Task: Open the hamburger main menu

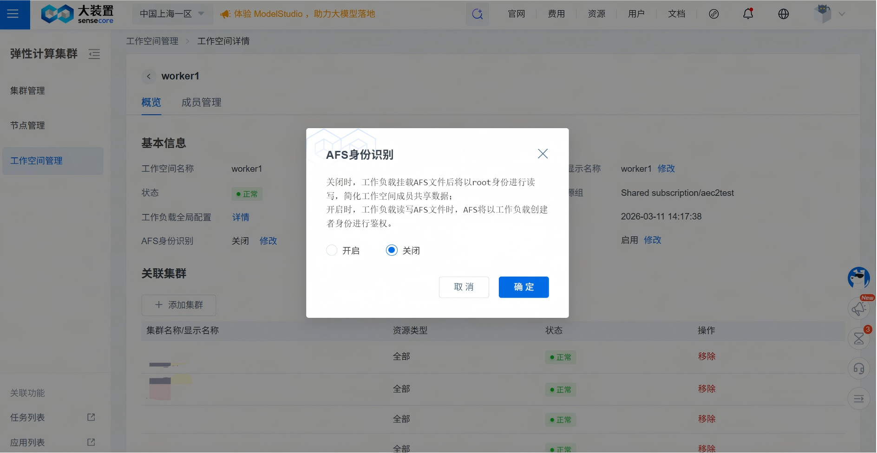Action: [13, 14]
